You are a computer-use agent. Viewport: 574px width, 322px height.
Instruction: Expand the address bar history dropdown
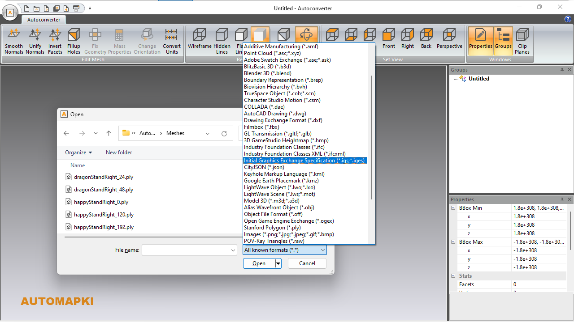tap(207, 133)
